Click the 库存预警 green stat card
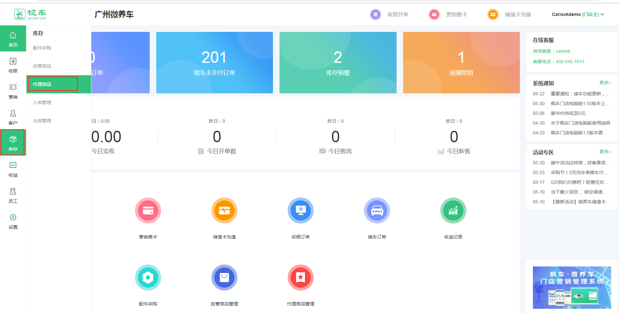The image size is (619, 313). pos(338,62)
